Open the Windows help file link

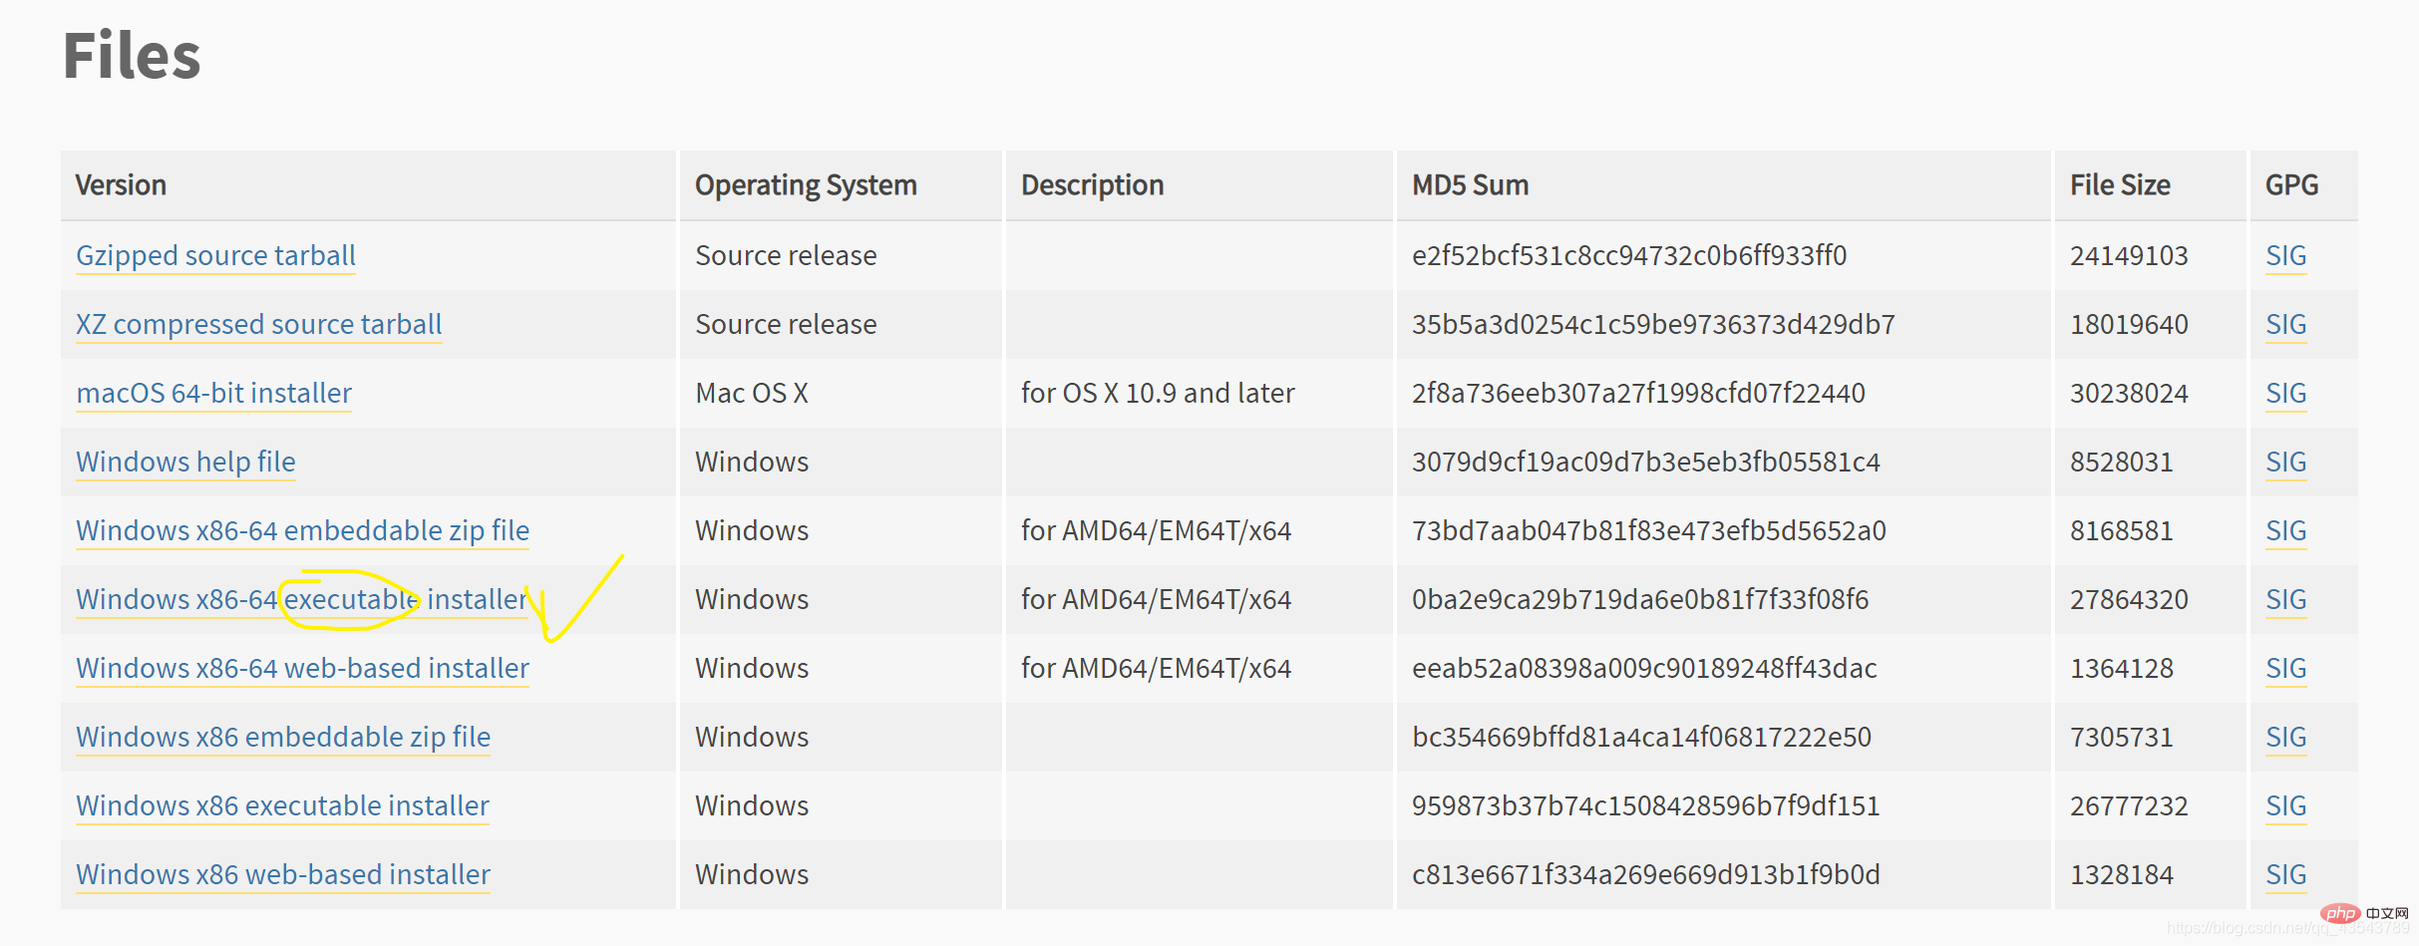click(185, 463)
